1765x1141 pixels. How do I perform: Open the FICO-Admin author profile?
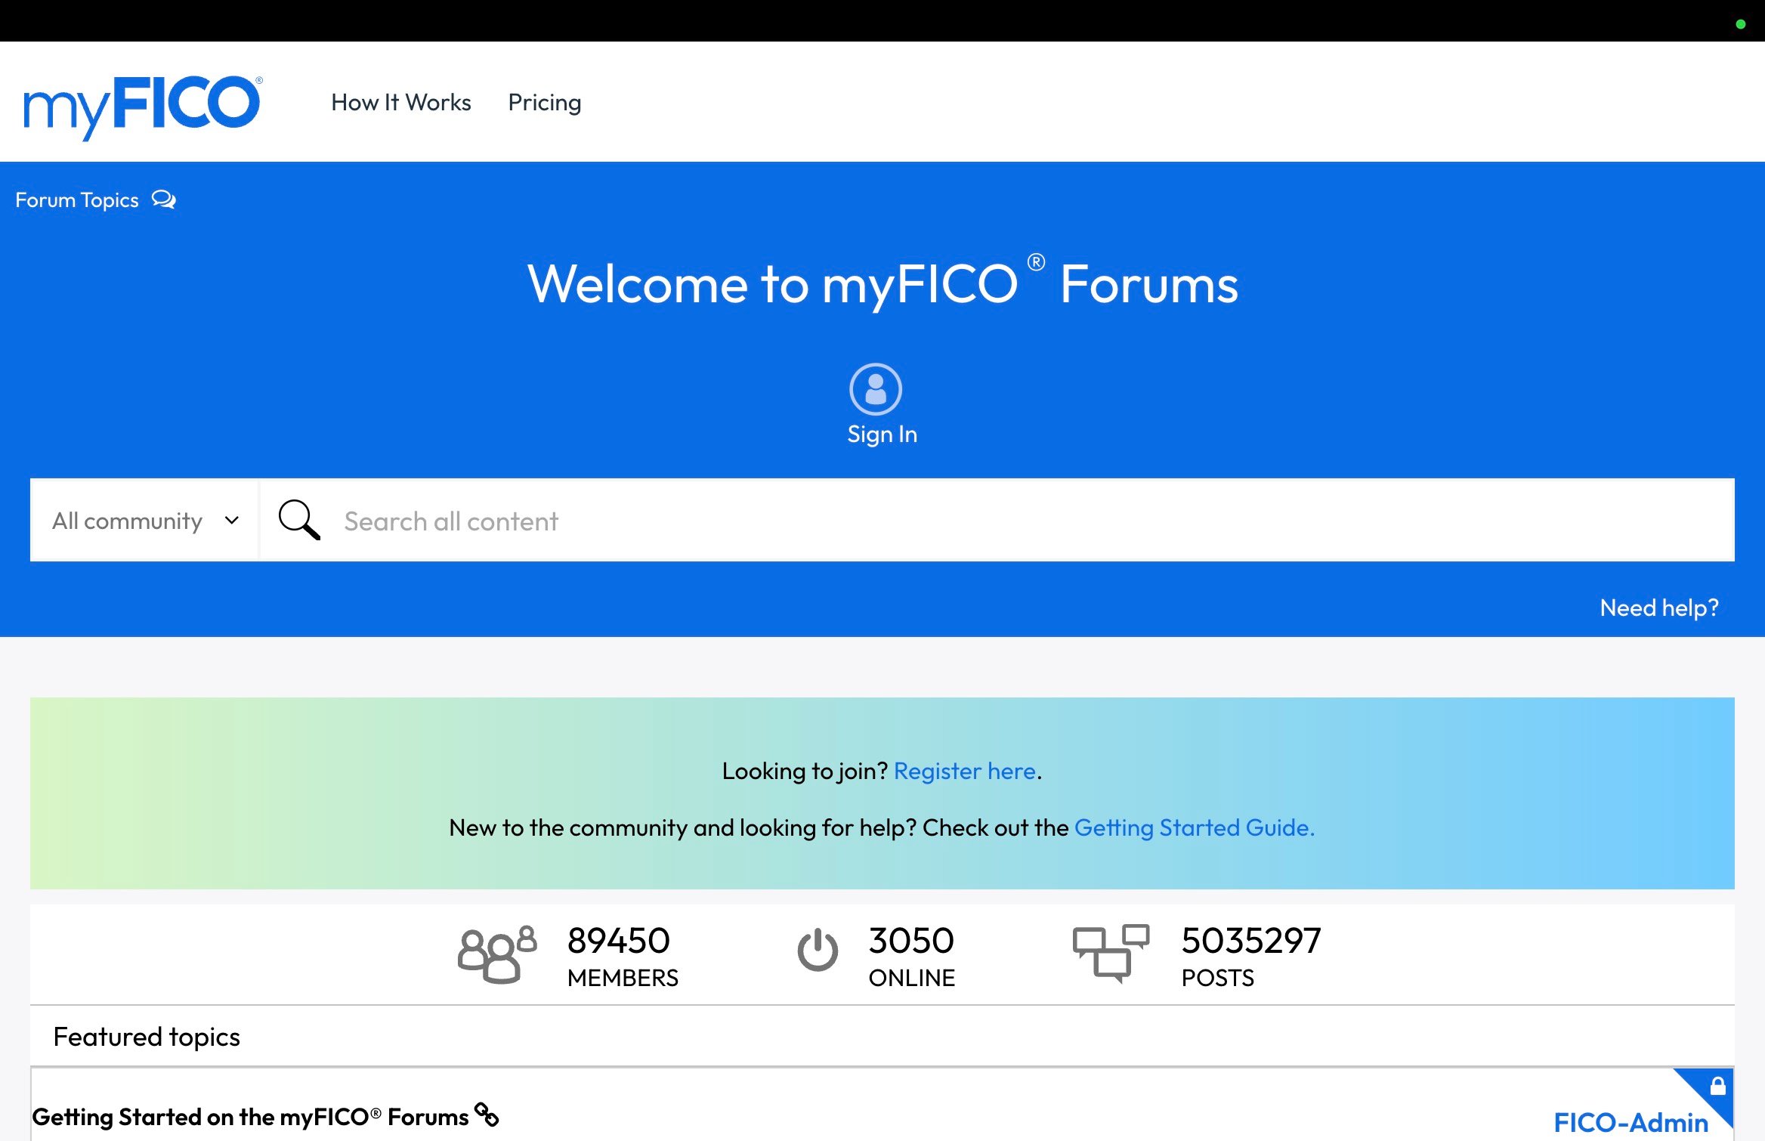click(x=1631, y=1122)
